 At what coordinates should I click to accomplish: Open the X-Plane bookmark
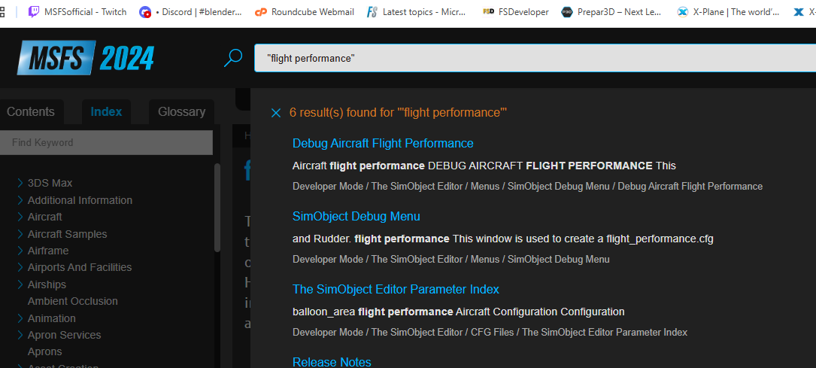(x=729, y=12)
